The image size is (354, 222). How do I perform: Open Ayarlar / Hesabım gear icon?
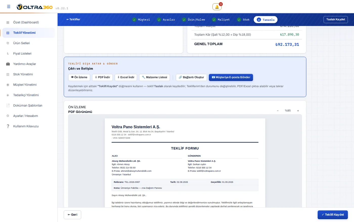(x=8, y=116)
